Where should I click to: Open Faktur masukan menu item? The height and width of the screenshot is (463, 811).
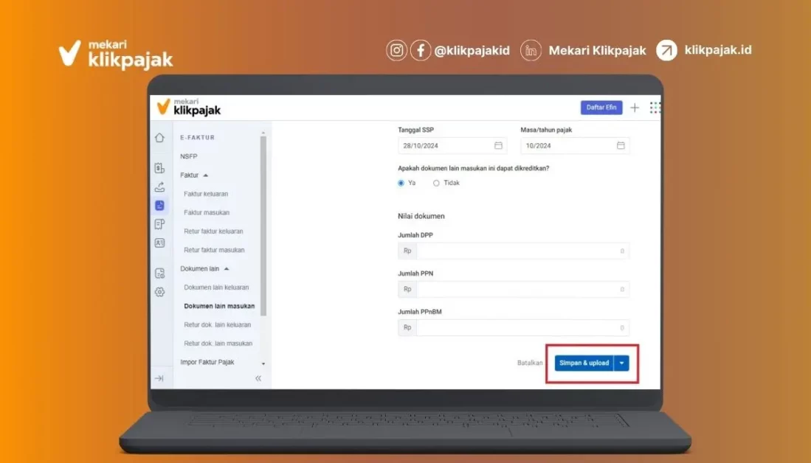(207, 212)
